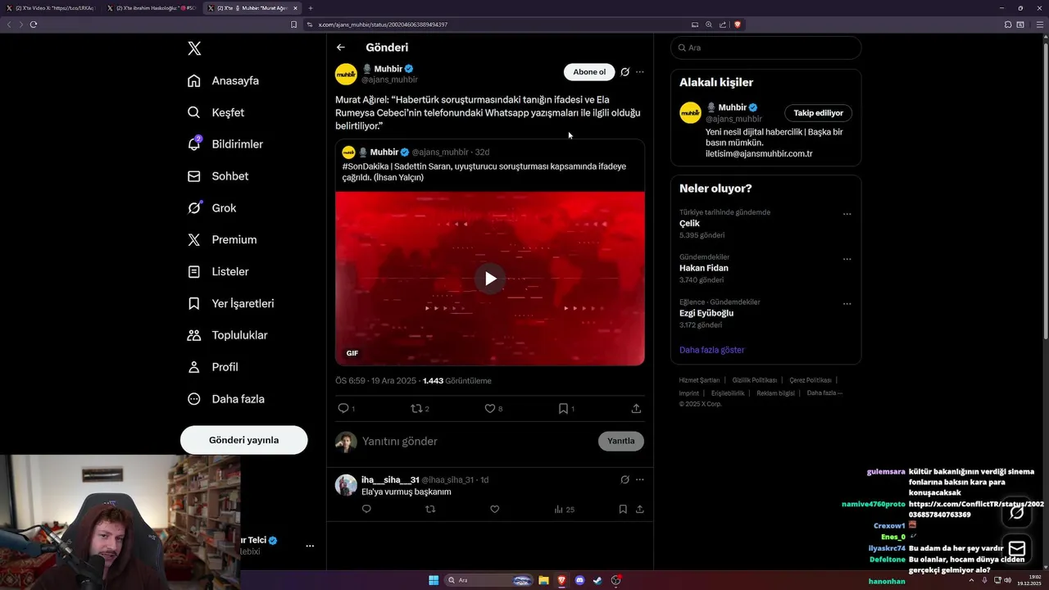Bookmark the main post showing 1
Viewport: 1049px width, 590px height.
(x=563, y=408)
